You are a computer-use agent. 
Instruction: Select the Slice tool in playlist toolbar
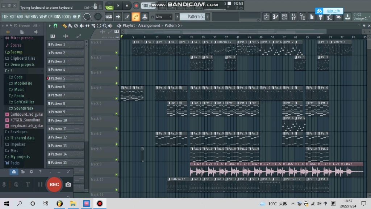tap(93, 26)
